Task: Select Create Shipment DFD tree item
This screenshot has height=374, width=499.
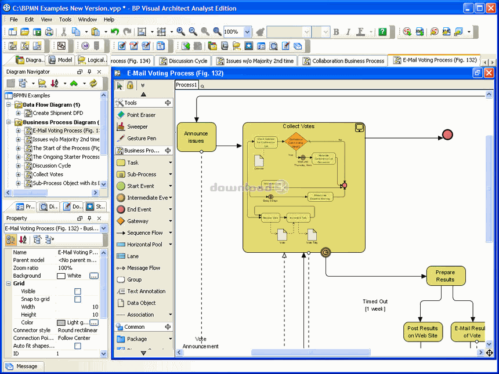Action: tap(57, 113)
